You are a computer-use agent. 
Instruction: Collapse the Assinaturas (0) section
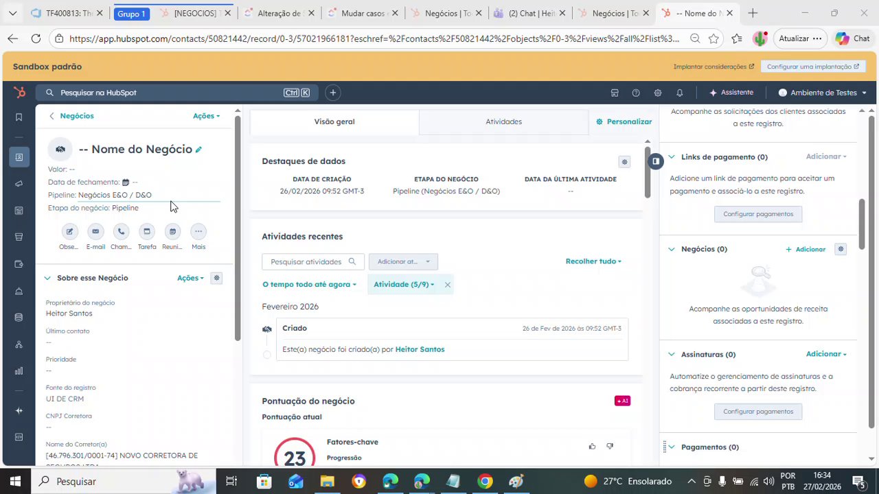pyautogui.click(x=672, y=355)
